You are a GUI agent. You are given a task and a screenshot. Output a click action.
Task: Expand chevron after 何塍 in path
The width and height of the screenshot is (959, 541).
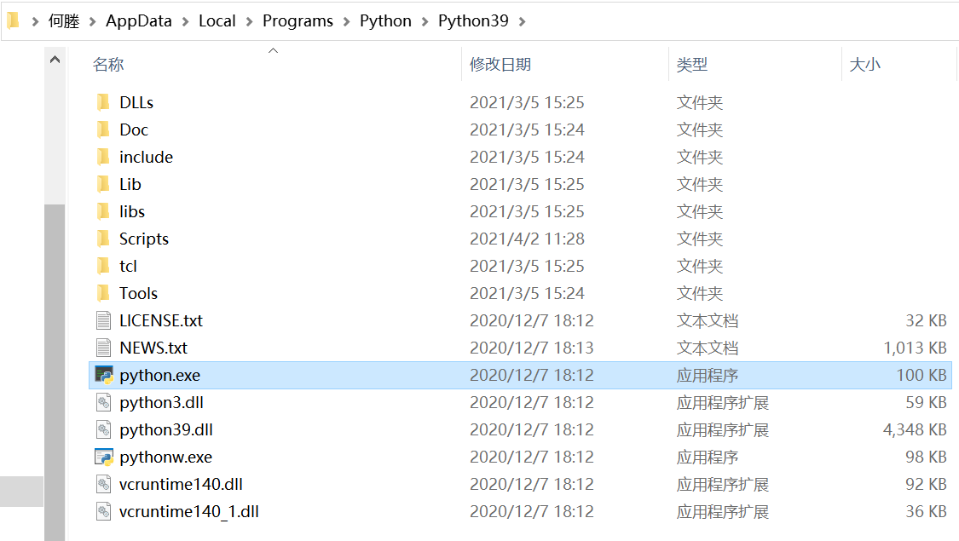92,21
